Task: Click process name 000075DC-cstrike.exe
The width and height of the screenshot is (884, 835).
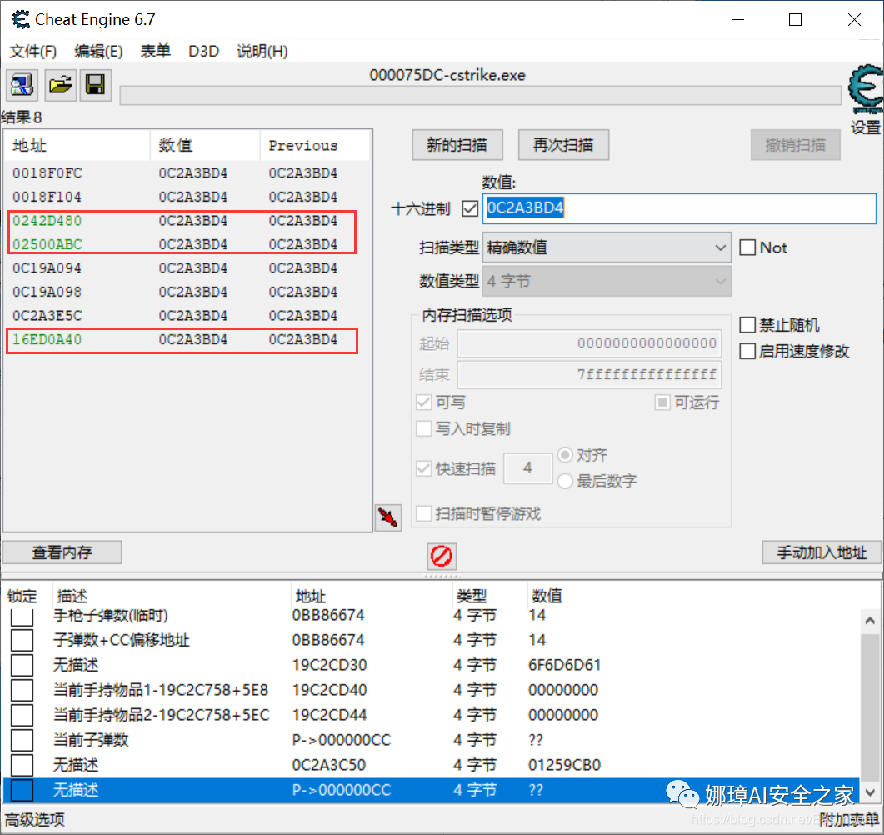Action: pos(447,75)
